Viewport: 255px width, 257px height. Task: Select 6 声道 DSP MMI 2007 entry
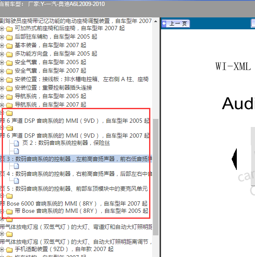75,136
